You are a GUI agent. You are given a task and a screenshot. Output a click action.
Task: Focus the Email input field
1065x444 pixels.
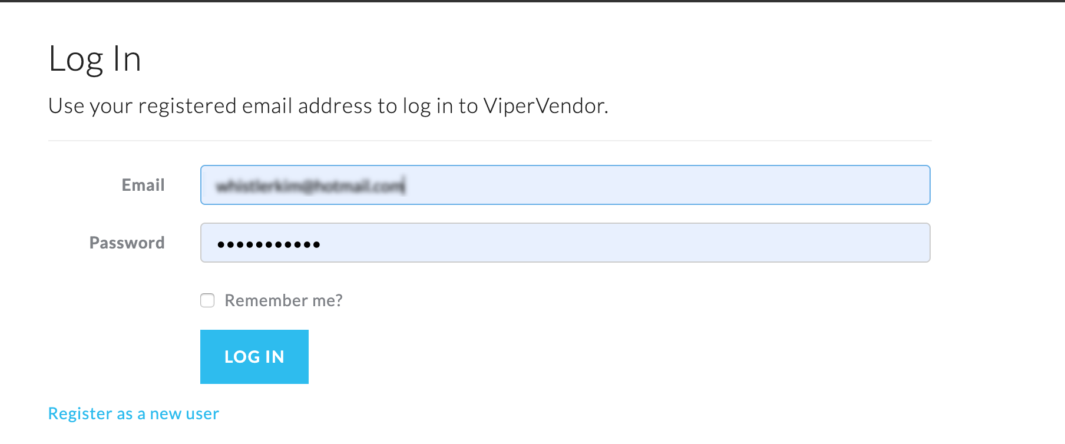coord(565,185)
